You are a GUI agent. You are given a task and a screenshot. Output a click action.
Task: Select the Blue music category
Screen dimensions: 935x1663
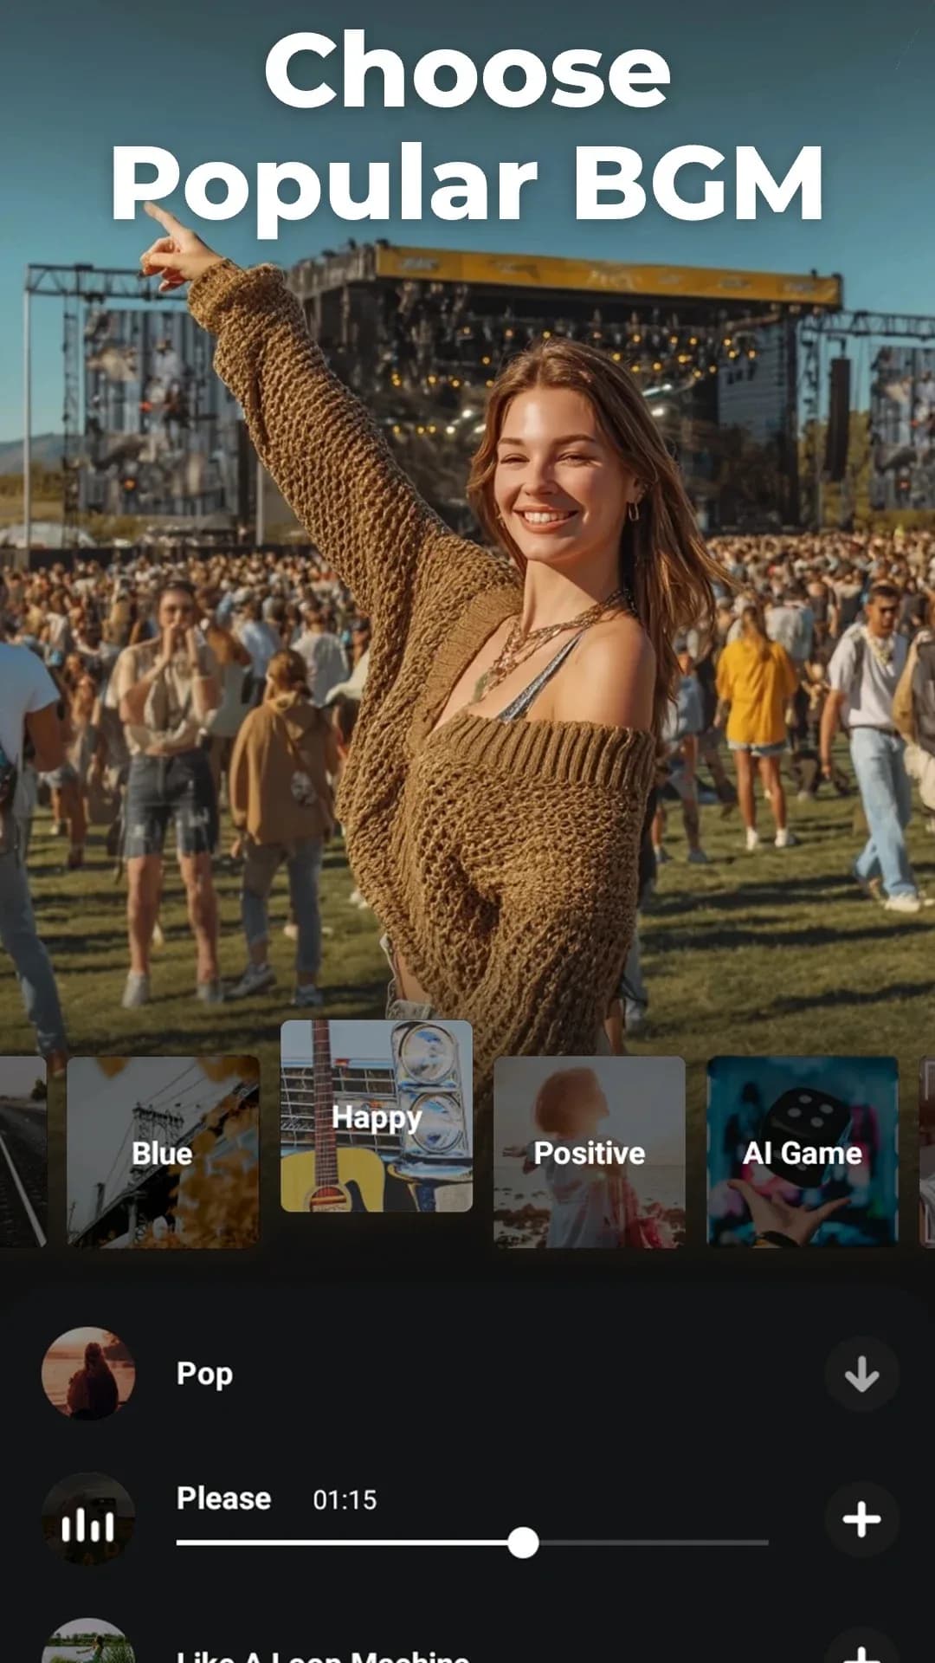pos(163,1152)
